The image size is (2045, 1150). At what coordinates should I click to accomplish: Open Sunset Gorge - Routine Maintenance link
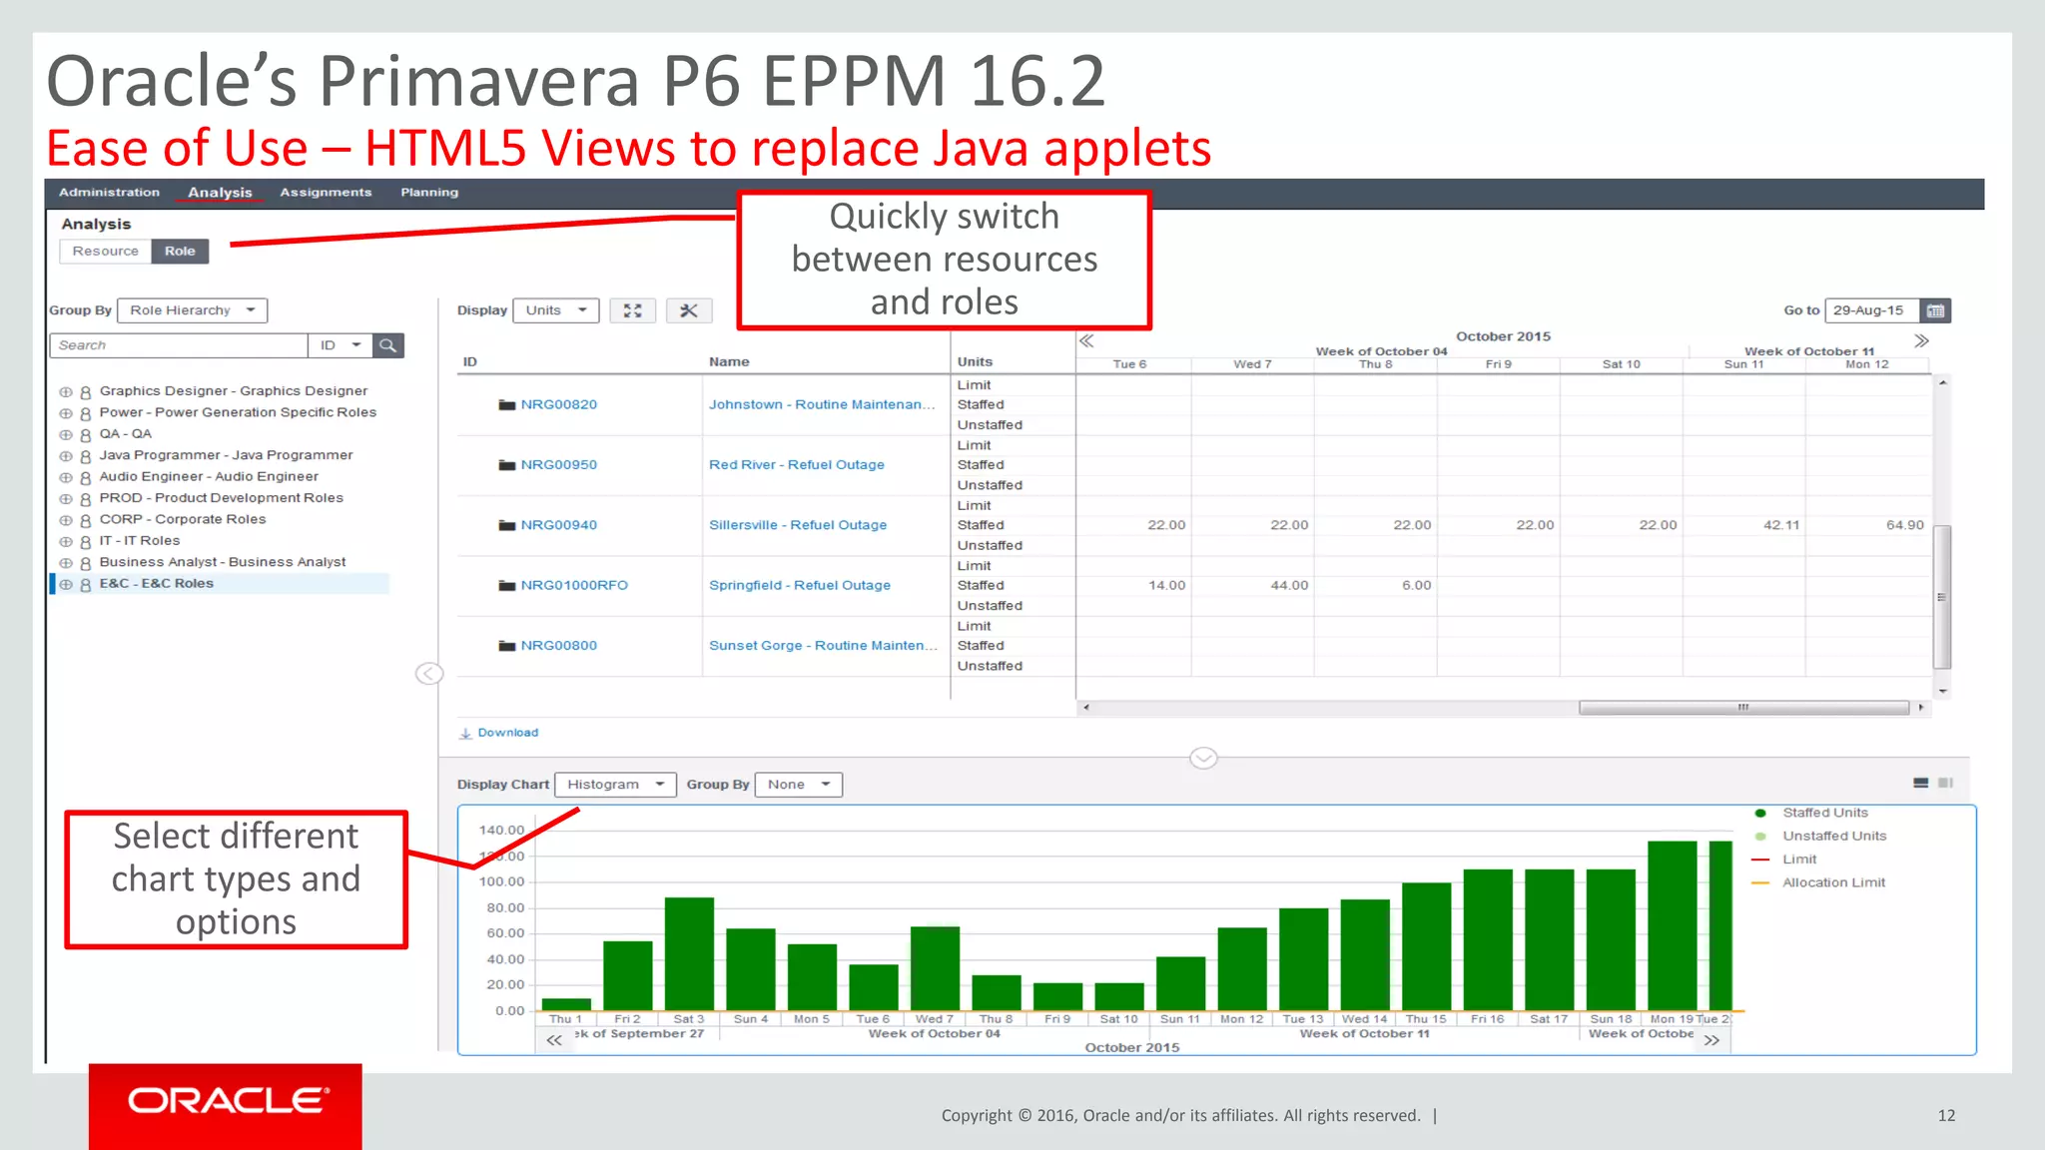(x=824, y=646)
